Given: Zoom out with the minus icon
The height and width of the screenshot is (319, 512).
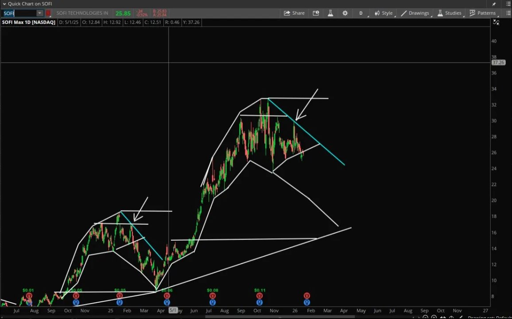Looking at the screenshot, I should click(426, 317).
